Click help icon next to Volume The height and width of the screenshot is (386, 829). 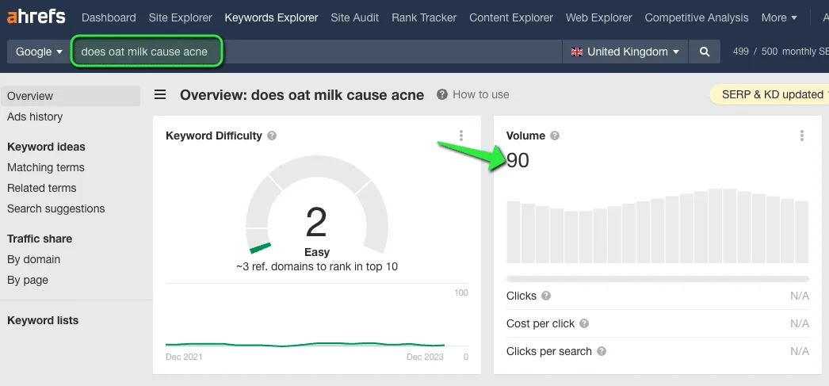[x=555, y=136]
